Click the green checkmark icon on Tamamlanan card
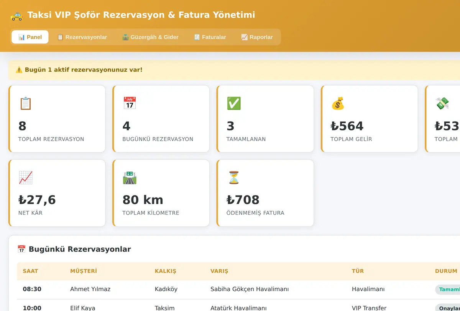Image resolution: width=460 pixels, height=311 pixels. tap(234, 104)
